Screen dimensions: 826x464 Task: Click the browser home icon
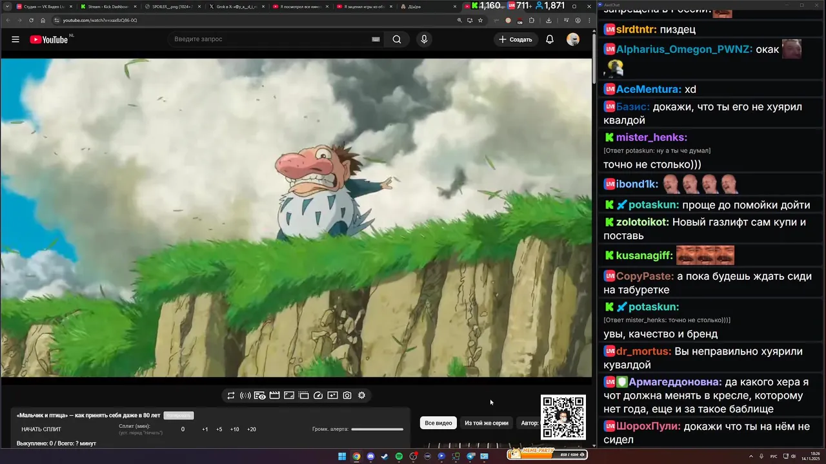pos(43,20)
